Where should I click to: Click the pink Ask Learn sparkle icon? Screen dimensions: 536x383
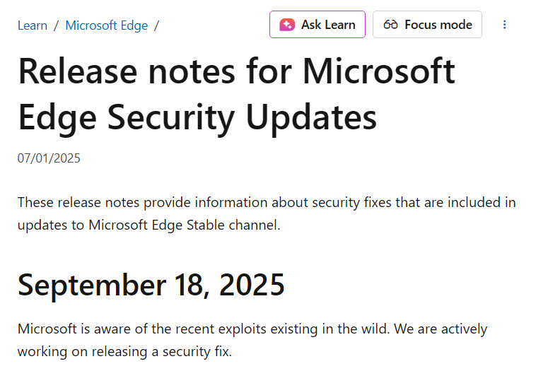coord(287,25)
